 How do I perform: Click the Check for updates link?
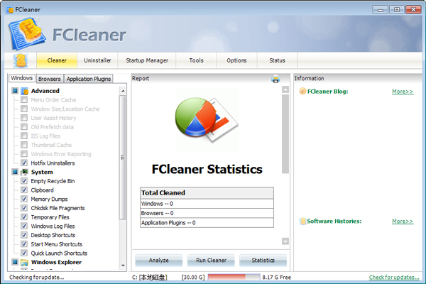pyautogui.click(x=394, y=277)
